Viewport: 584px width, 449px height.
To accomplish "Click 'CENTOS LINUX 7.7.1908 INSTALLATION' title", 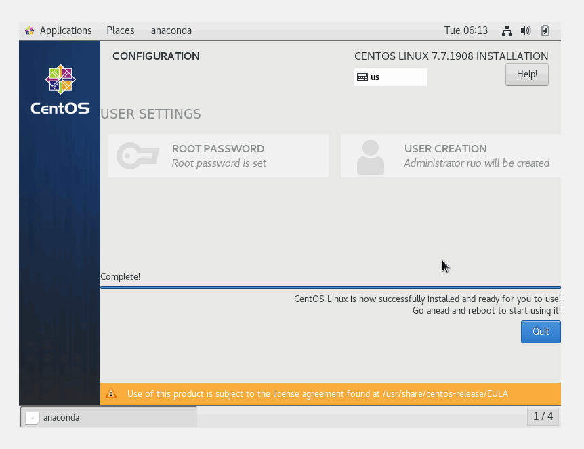I will 451,56.
